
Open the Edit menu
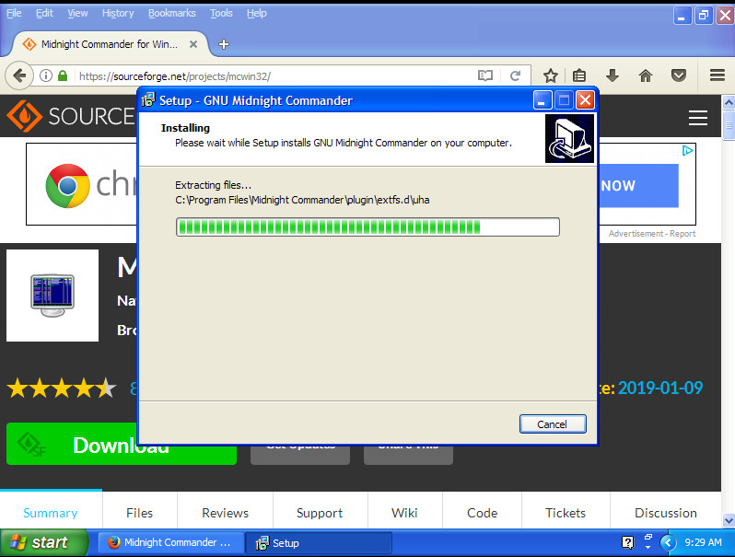(x=44, y=13)
